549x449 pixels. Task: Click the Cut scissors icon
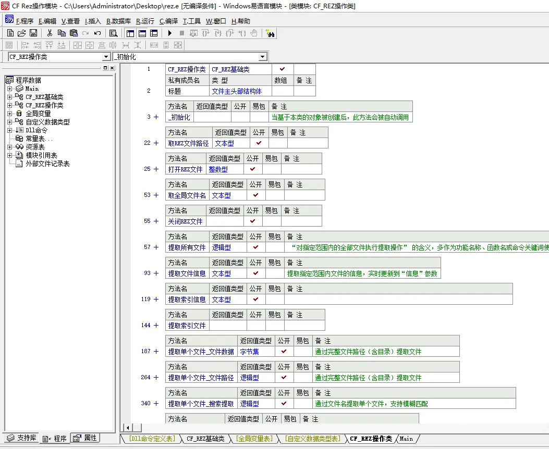pyautogui.click(x=50, y=33)
